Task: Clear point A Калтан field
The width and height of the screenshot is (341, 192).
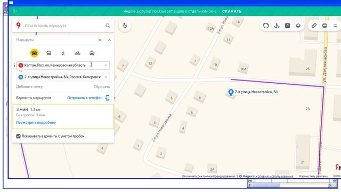Action: (105, 65)
